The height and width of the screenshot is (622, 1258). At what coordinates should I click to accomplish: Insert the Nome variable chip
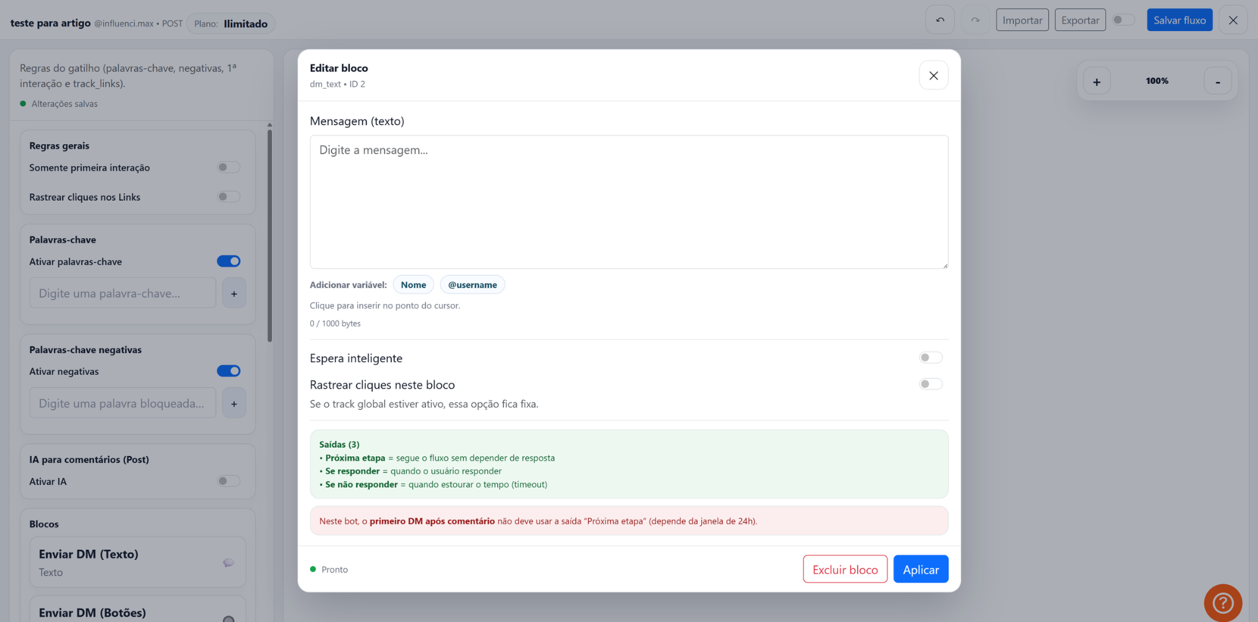[413, 285]
